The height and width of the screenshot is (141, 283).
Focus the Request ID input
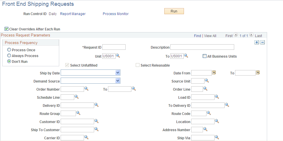(114, 47)
